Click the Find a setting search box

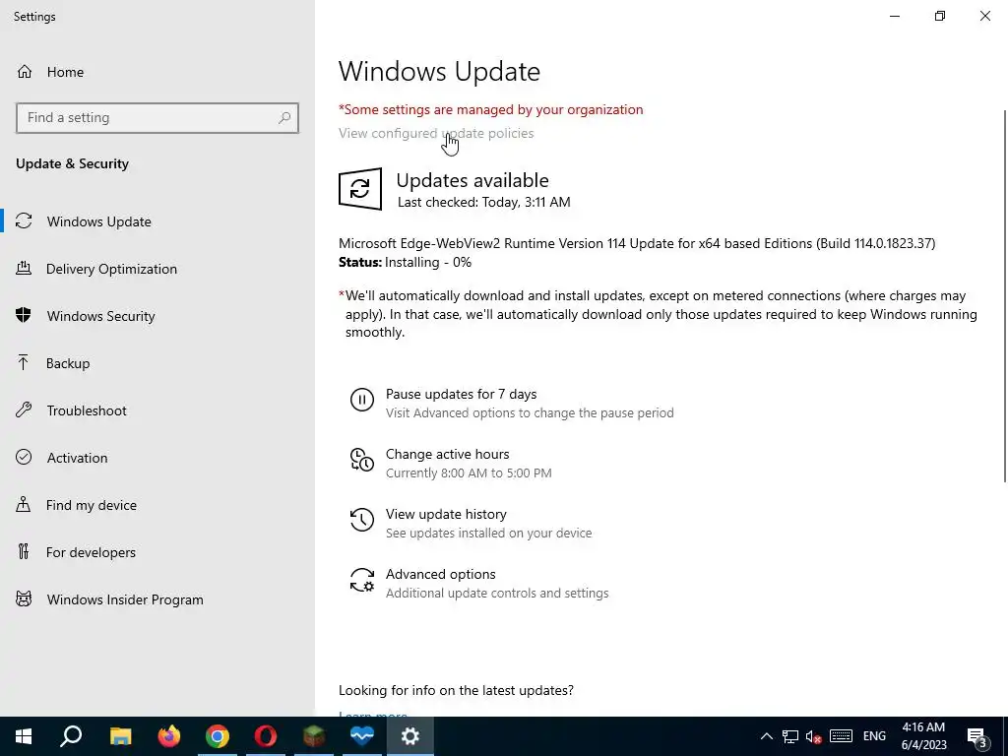(x=157, y=118)
